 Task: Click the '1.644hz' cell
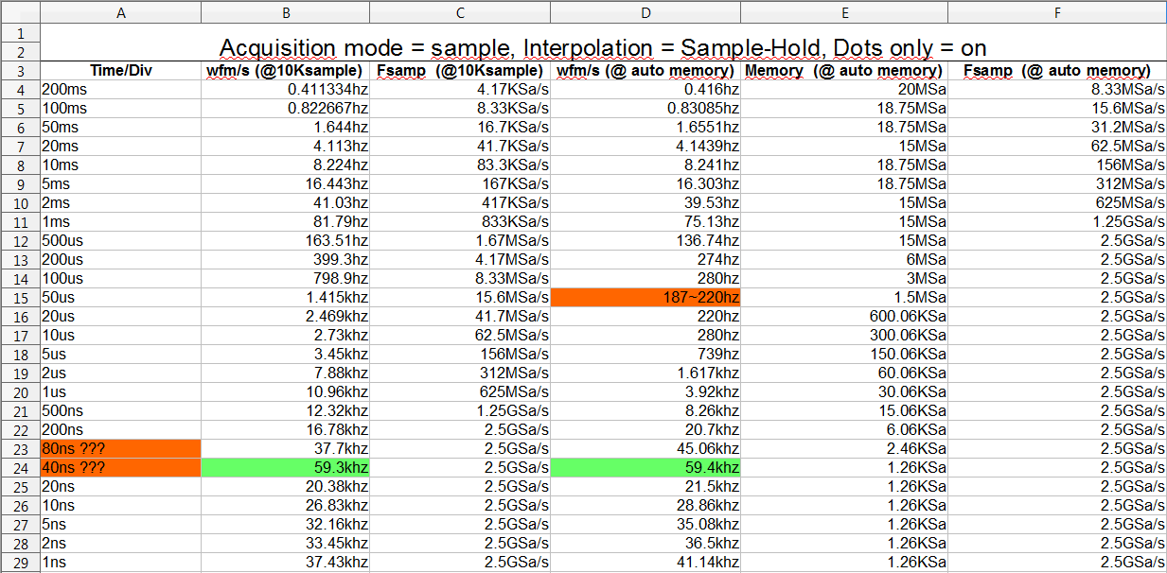(x=285, y=127)
